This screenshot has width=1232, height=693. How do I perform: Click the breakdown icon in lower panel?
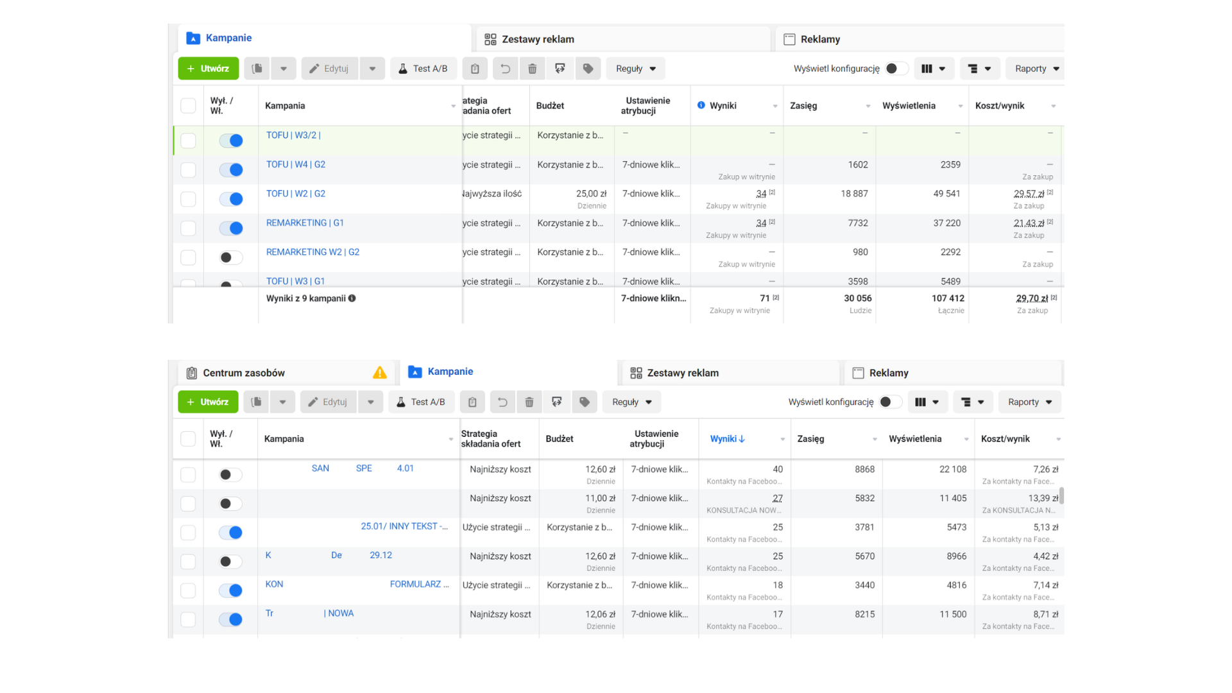972,402
